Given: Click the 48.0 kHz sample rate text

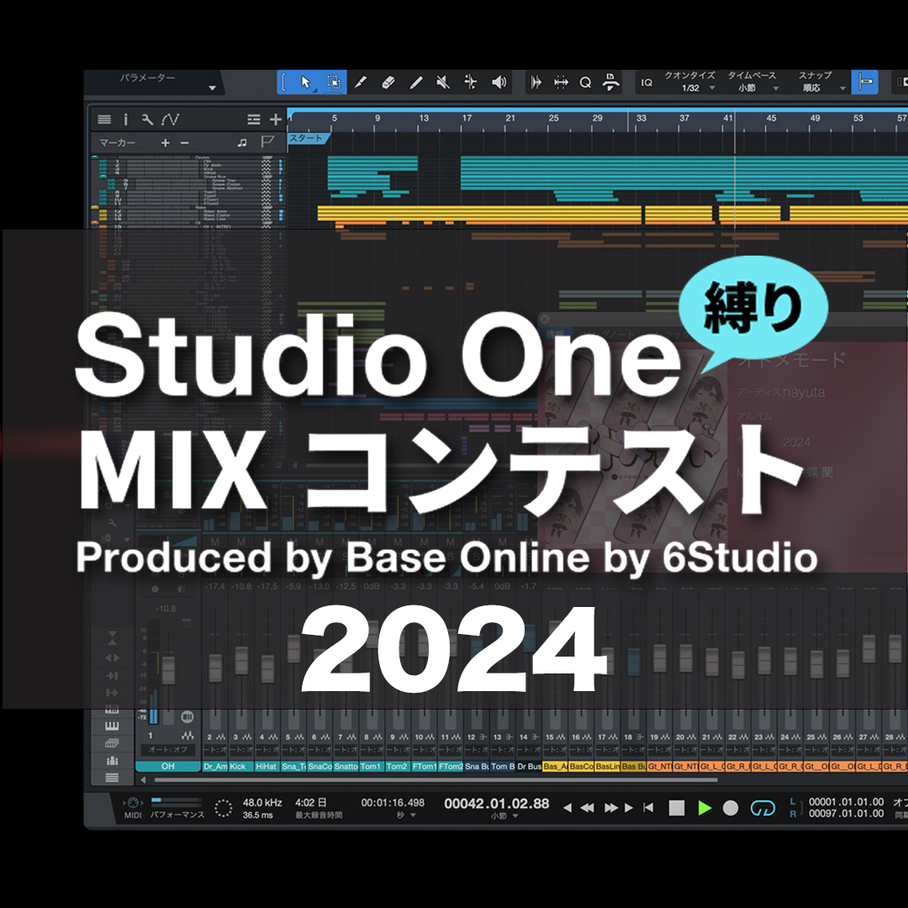Looking at the screenshot, I should pyautogui.click(x=262, y=803).
